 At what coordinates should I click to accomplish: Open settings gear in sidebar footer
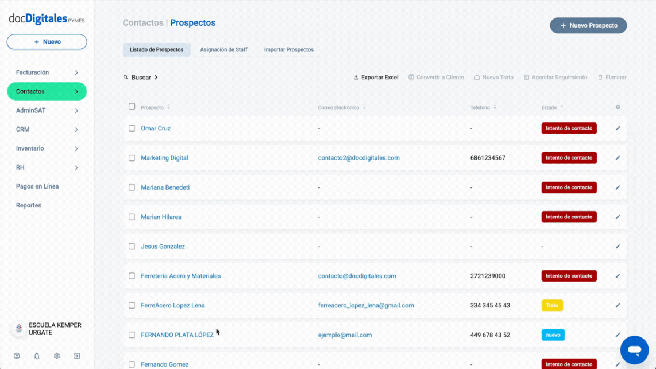[57, 356]
